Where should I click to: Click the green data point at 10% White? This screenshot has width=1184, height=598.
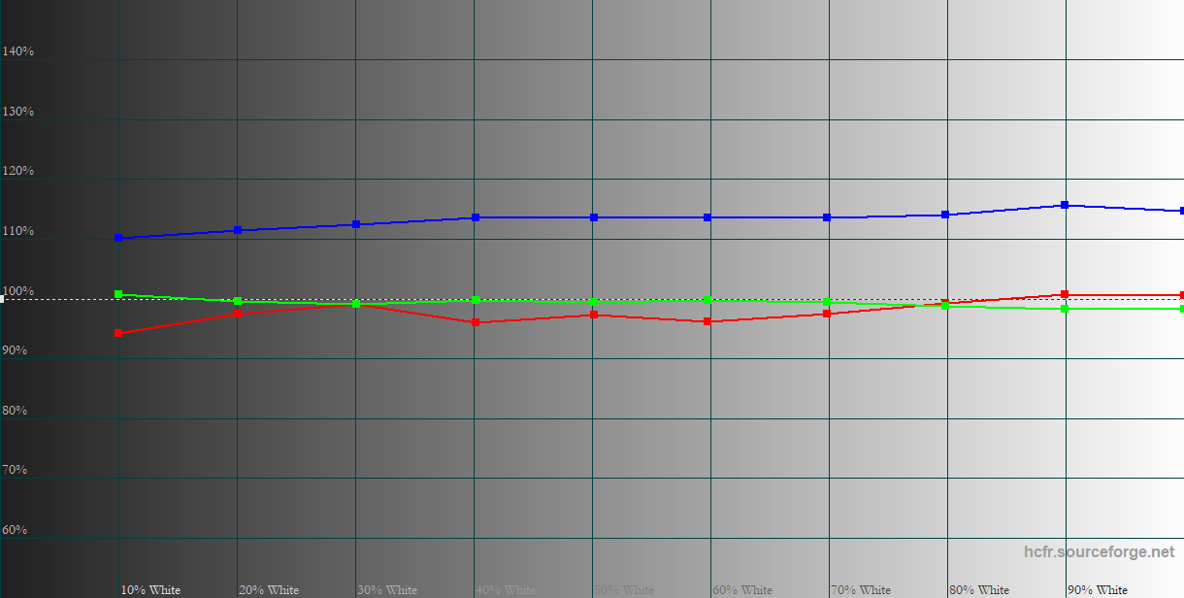(x=118, y=294)
